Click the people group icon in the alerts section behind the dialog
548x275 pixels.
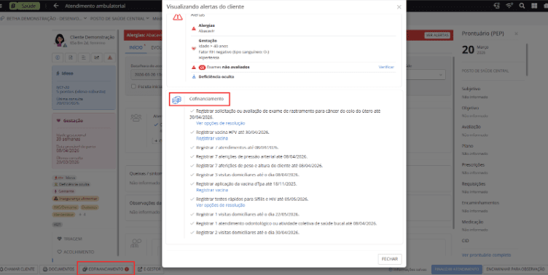pos(136,118)
